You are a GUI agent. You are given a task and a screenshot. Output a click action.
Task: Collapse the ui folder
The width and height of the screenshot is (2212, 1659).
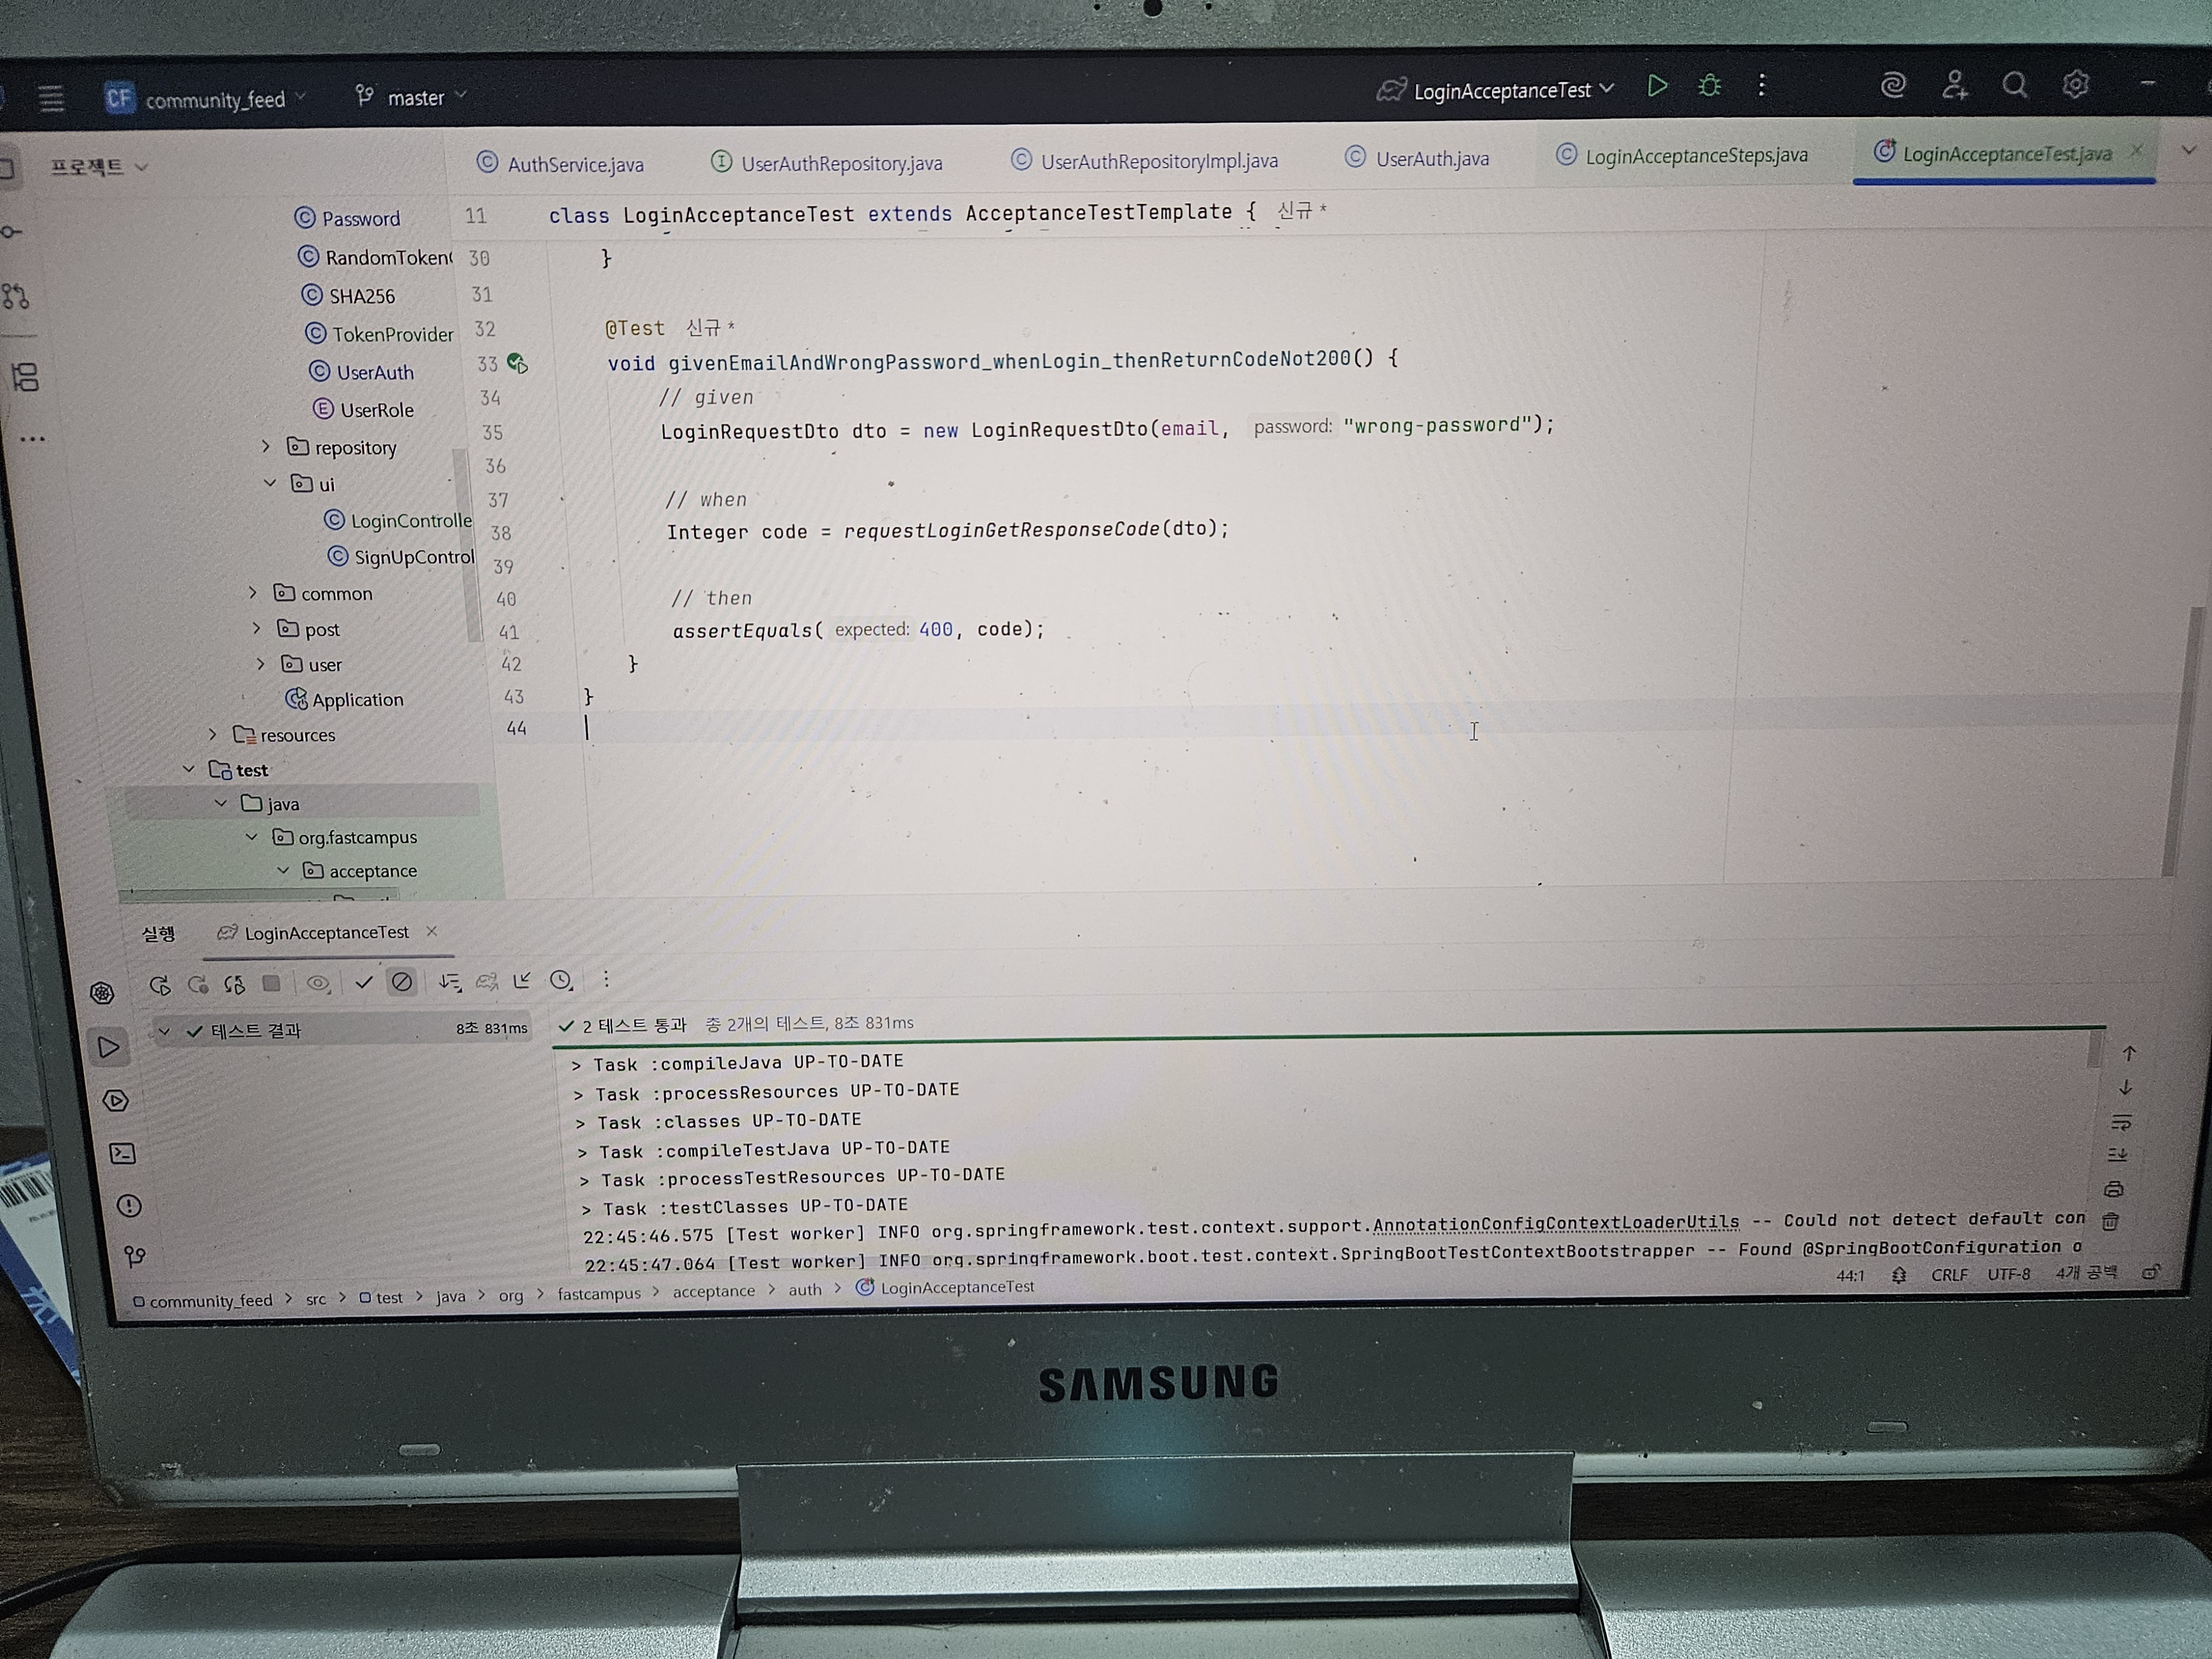270,483
